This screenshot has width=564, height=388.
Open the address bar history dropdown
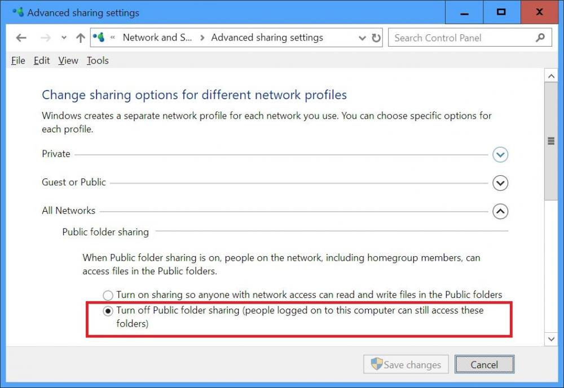tap(362, 38)
